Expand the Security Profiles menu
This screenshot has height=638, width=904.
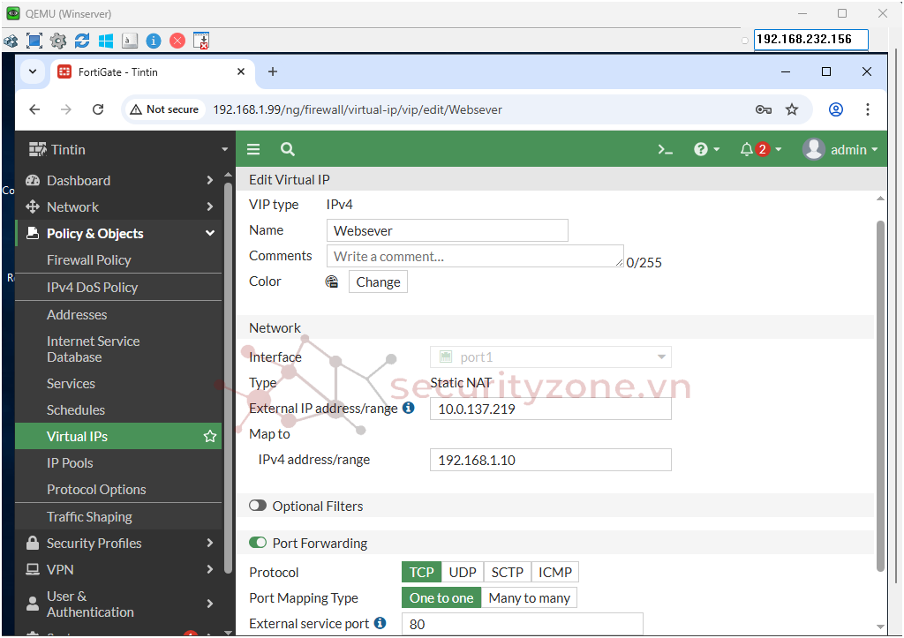(x=118, y=544)
